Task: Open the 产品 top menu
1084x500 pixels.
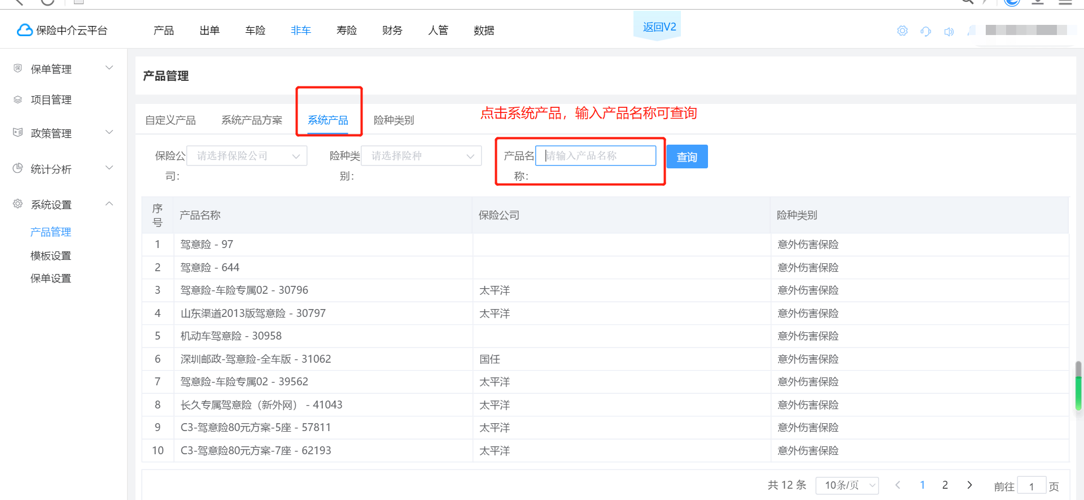Action: pyautogui.click(x=164, y=31)
